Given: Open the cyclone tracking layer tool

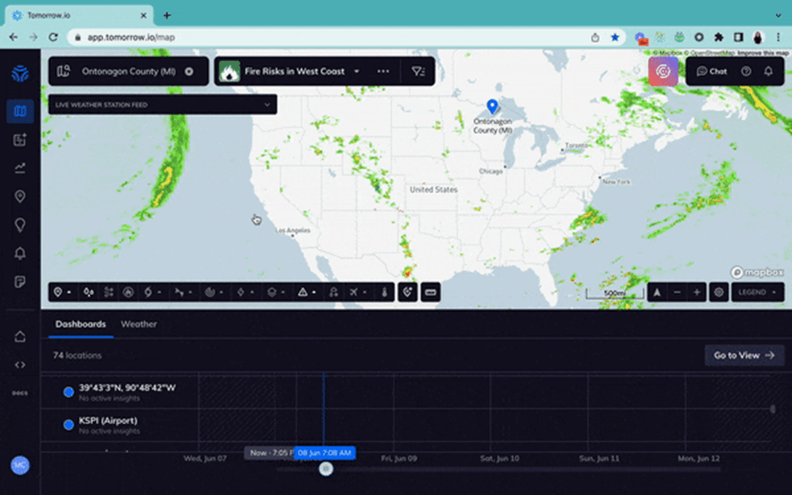Looking at the screenshot, I should tap(148, 291).
